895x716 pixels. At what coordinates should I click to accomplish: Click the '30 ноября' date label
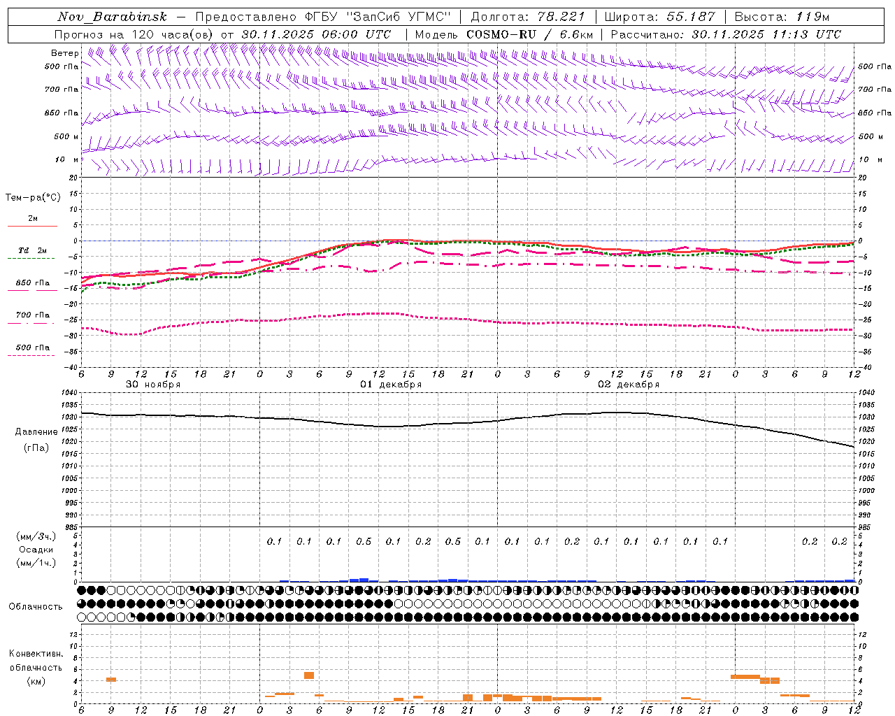click(x=153, y=385)
